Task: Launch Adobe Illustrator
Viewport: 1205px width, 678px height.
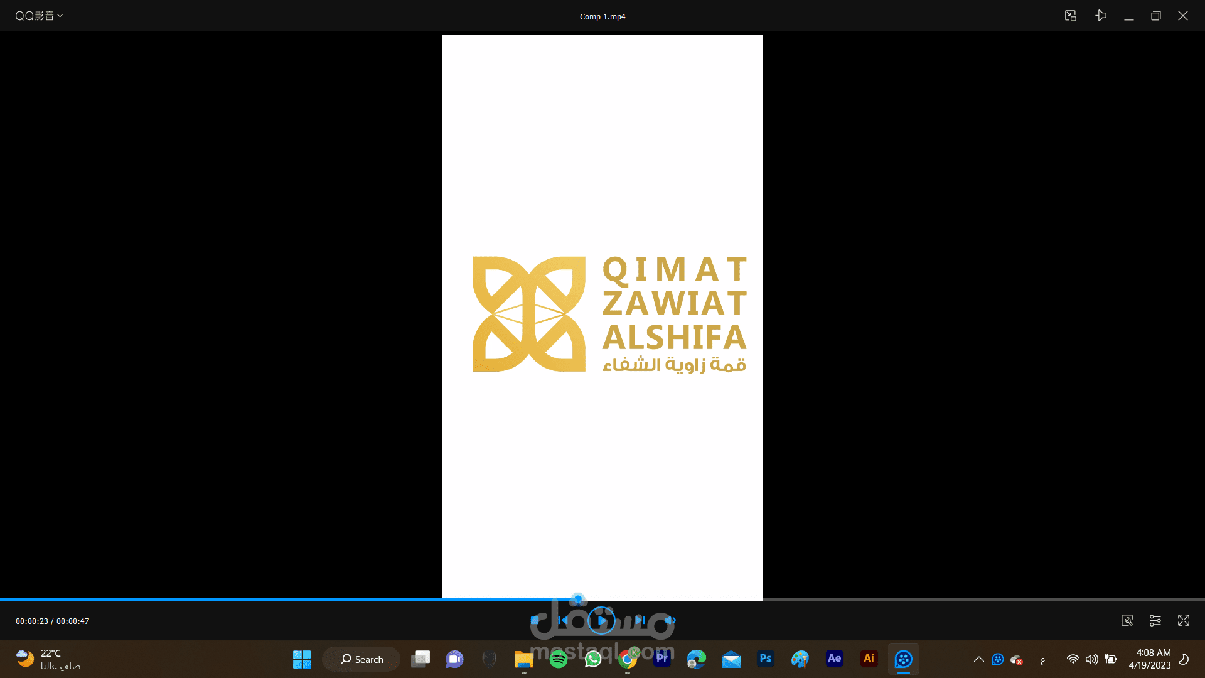Action: pyautogui.click(x=869, y=659)
